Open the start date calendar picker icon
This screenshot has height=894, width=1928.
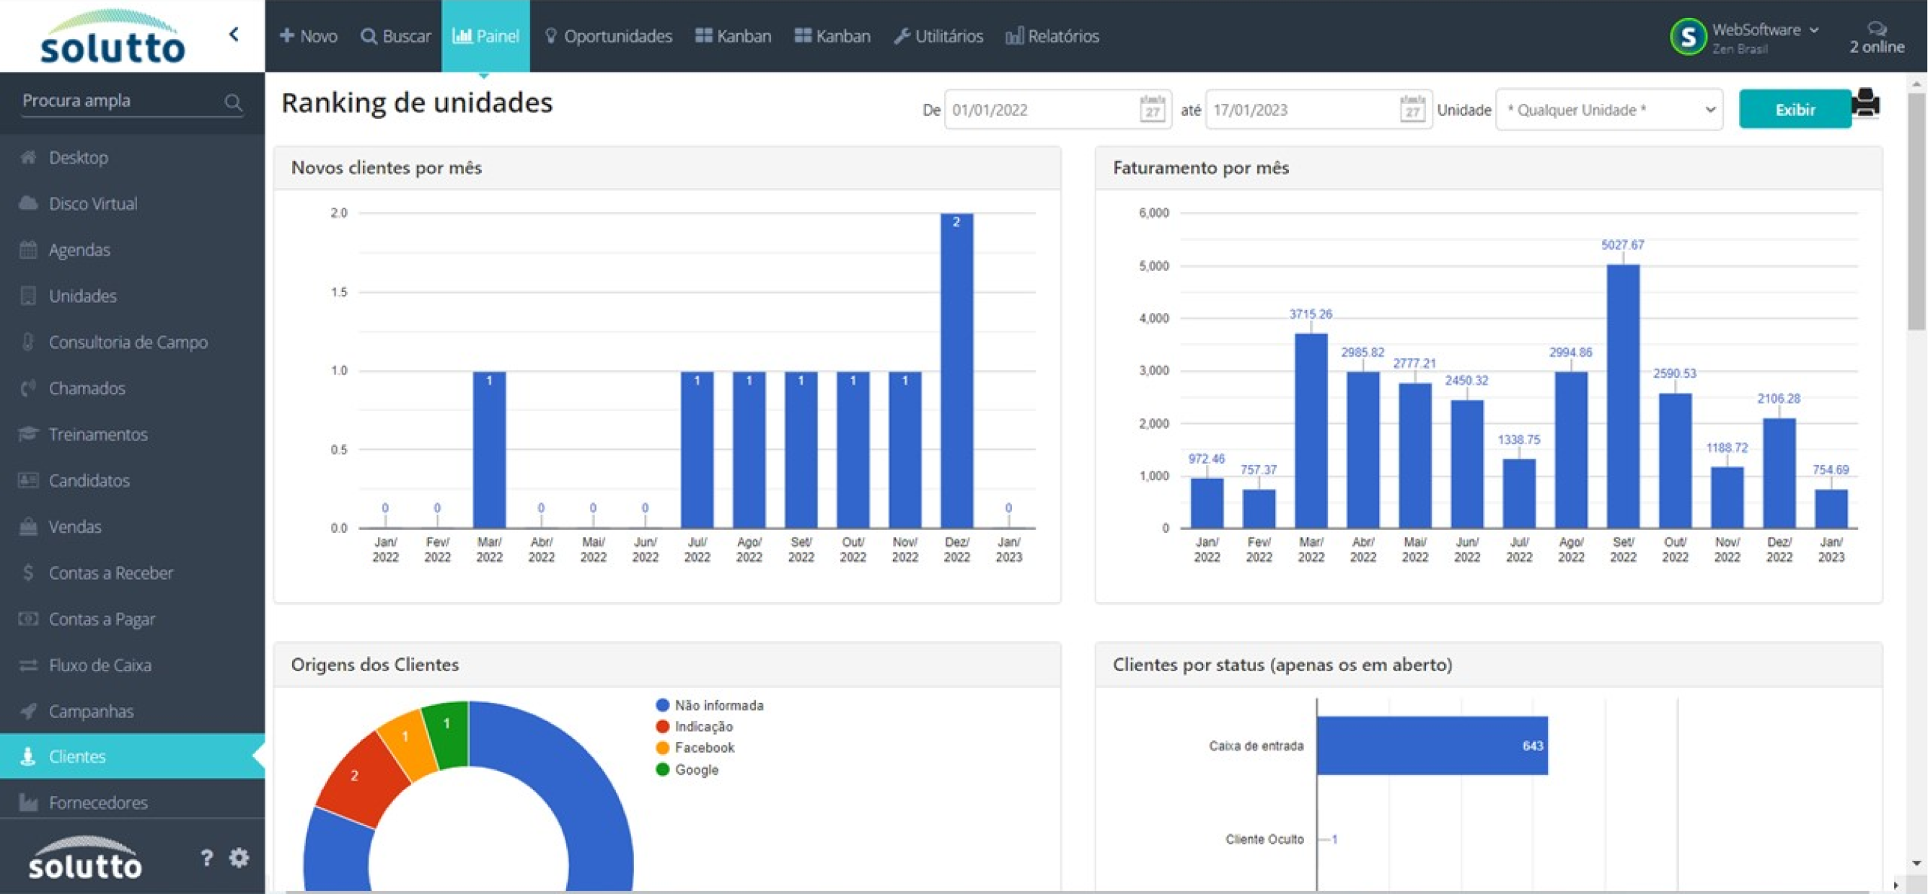(x=1153, y=109)
